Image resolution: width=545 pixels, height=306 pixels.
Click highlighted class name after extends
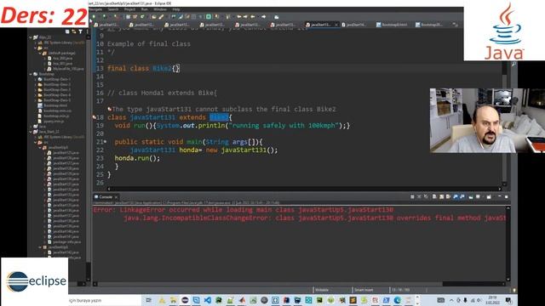(x=219, y=117)
